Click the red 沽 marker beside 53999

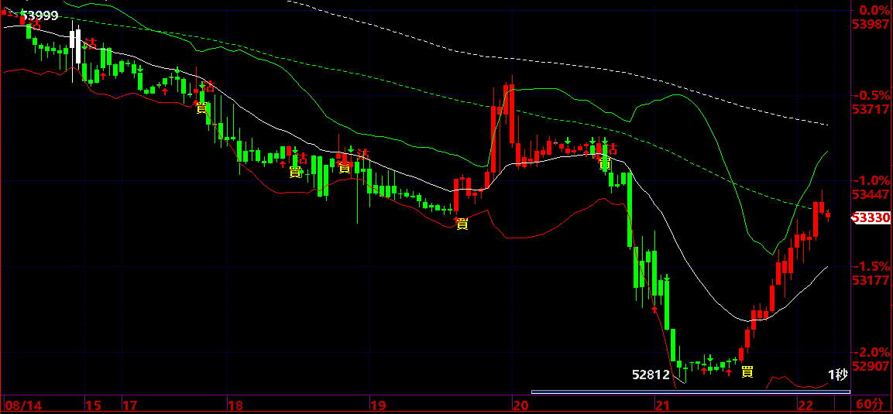[x=36, y=24]
